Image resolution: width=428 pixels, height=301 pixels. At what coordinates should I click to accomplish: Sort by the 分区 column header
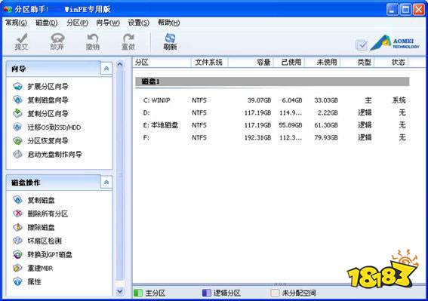(162, 63)
